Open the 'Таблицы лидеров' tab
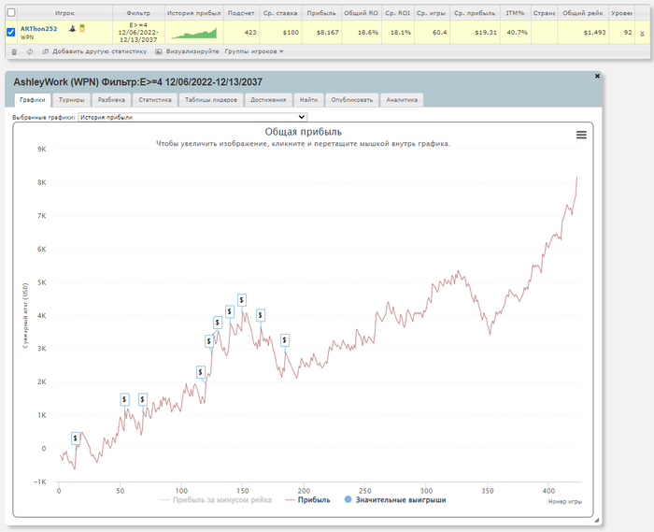The height and width of the screenshot is (532, 654). tap(211, 100)
